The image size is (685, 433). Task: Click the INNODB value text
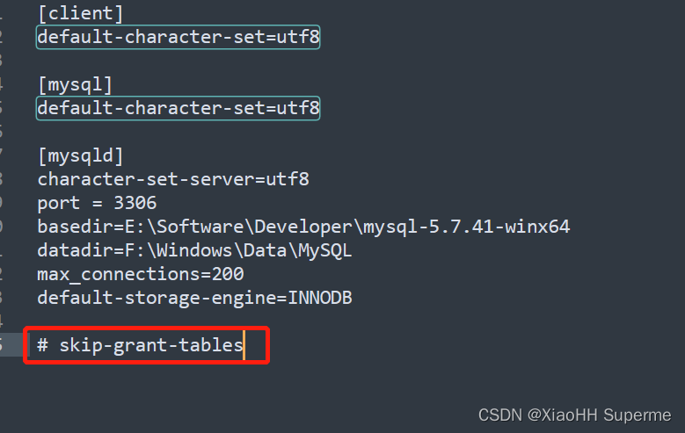(x=320, y=298)
